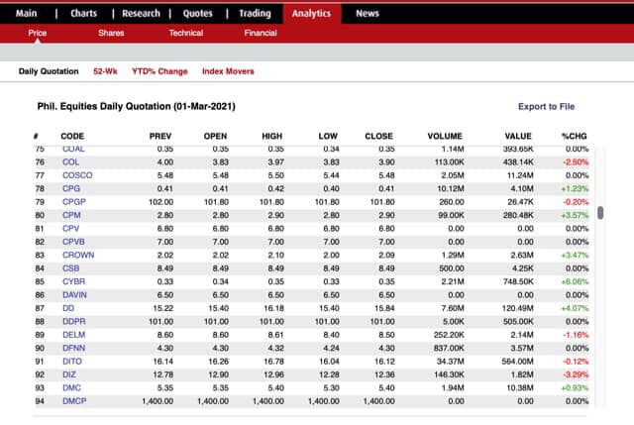
Task: Switch to the Charts tab
Action: [x=83, y=13]
